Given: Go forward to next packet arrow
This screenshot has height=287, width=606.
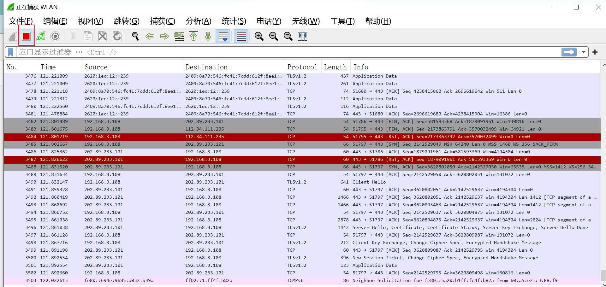Looking at the screenshot, I should (x=164, y=36).
